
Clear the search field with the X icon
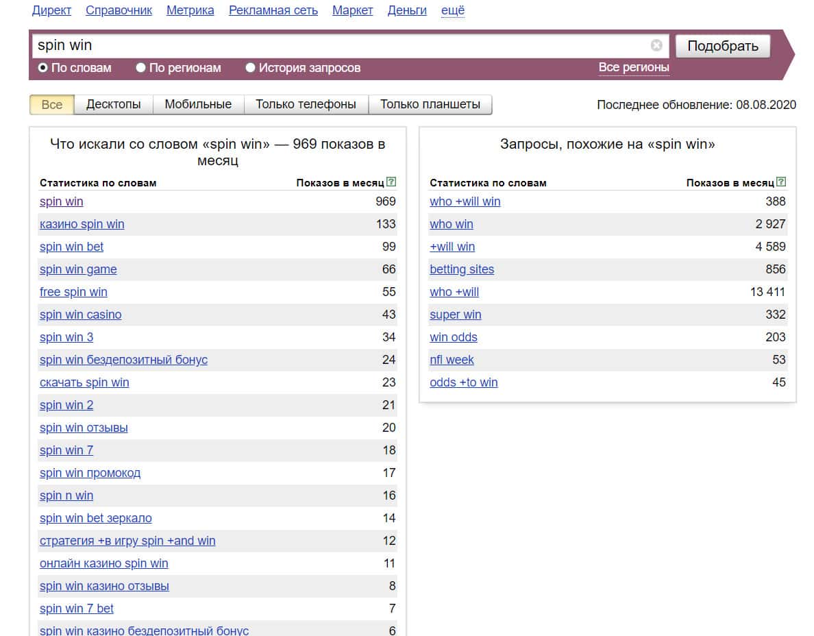click(x=656, y=46)
